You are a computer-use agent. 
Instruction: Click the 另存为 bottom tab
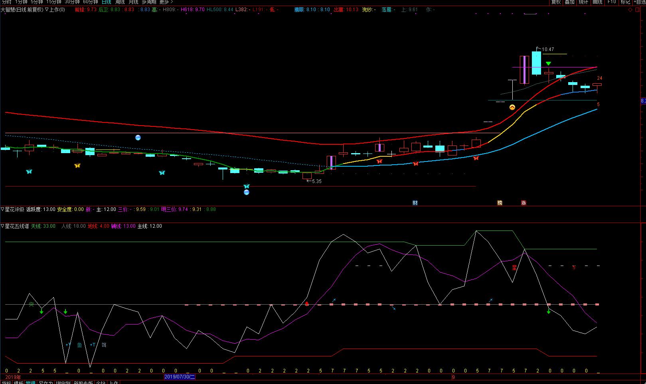click(x=45, y=382)
